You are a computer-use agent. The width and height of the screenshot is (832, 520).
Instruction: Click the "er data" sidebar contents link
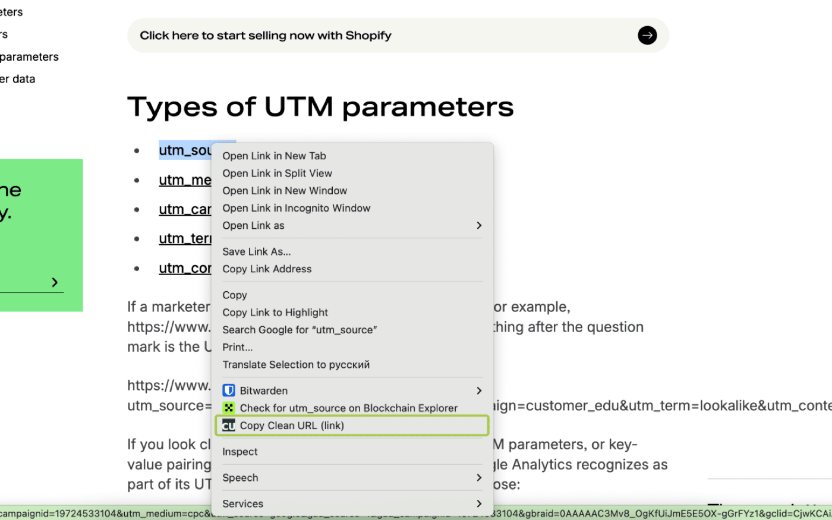(x=17, y=79)
